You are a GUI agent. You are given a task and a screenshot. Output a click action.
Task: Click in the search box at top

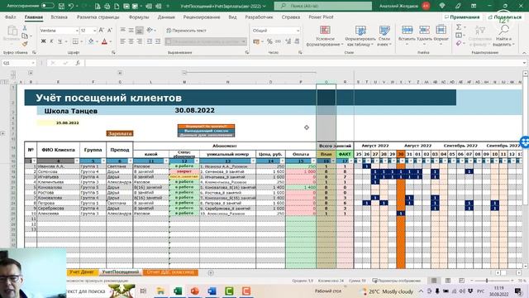point(323,6)
